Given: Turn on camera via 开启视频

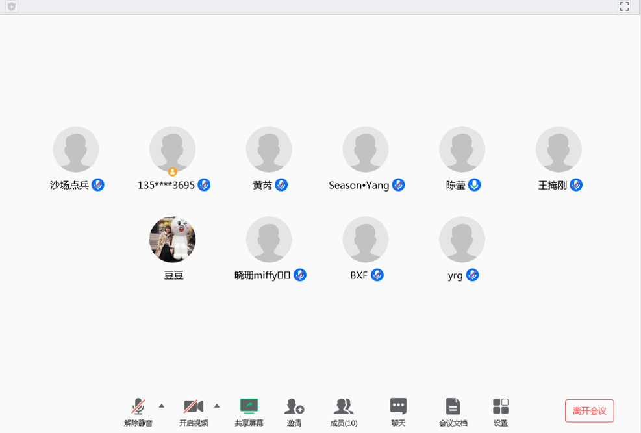Looking at the screenshot, I should coord(194,407).
